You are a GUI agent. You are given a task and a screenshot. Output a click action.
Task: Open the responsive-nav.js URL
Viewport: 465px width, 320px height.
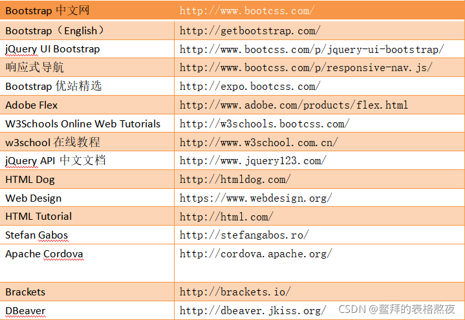pos(306,68)
